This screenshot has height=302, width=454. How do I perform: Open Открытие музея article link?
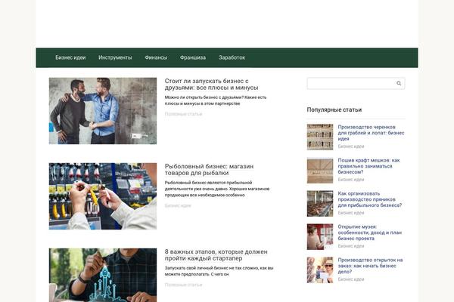[370, 233]
